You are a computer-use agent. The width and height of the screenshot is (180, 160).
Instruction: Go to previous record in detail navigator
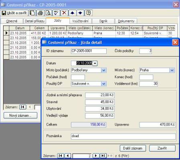[68, 156]
